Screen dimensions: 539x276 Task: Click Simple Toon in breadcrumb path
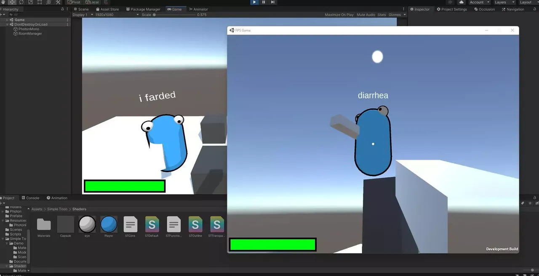[x=57, y=209]
